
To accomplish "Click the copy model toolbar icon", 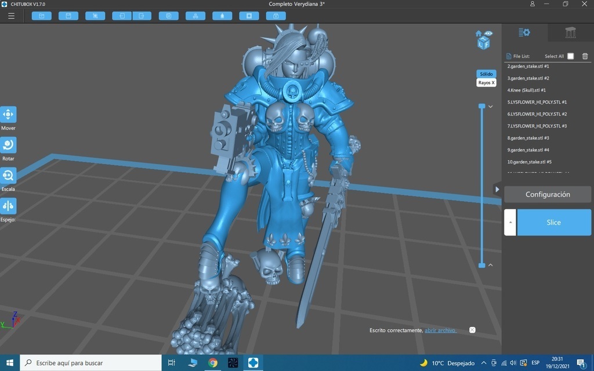I will 169,16.
